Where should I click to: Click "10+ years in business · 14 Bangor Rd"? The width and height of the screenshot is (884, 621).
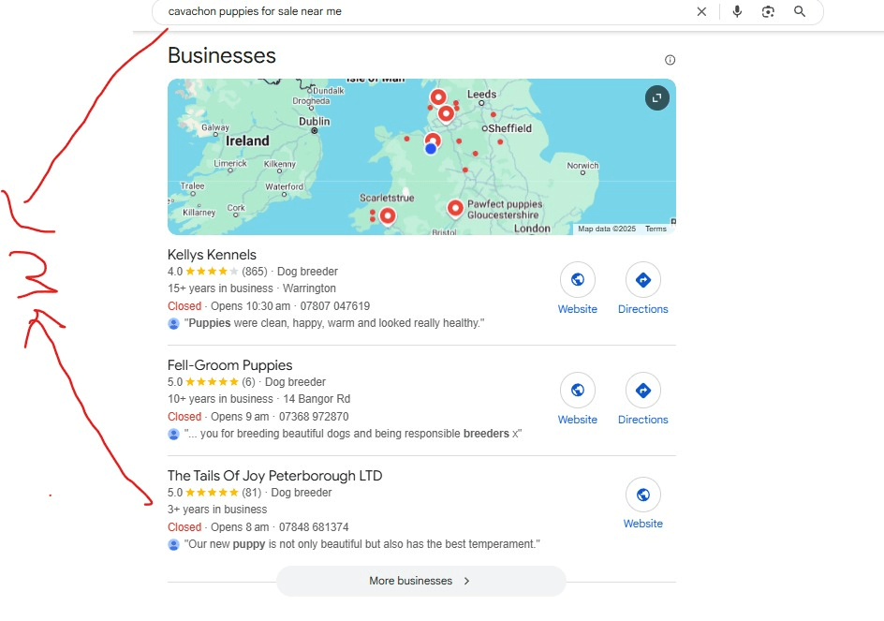[258, 399]
